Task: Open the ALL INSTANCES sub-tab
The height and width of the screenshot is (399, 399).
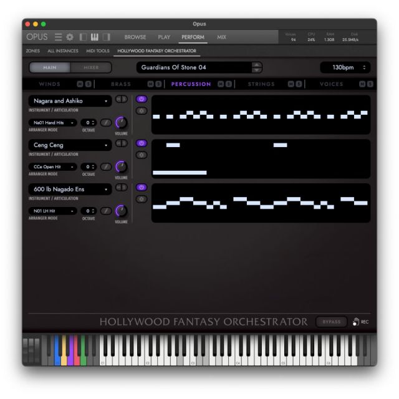Action: click(x=63, y=51)
